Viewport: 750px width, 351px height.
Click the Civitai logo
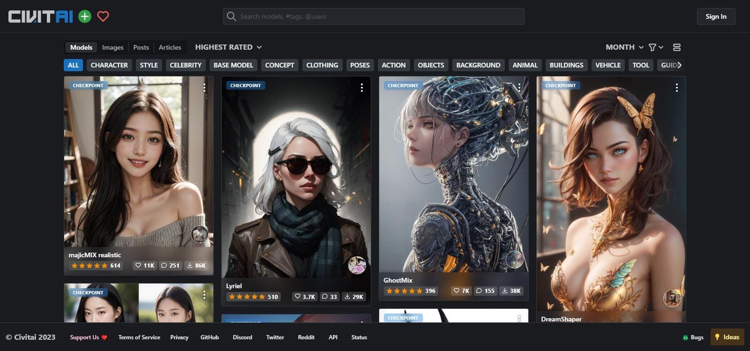click(40, 16)
